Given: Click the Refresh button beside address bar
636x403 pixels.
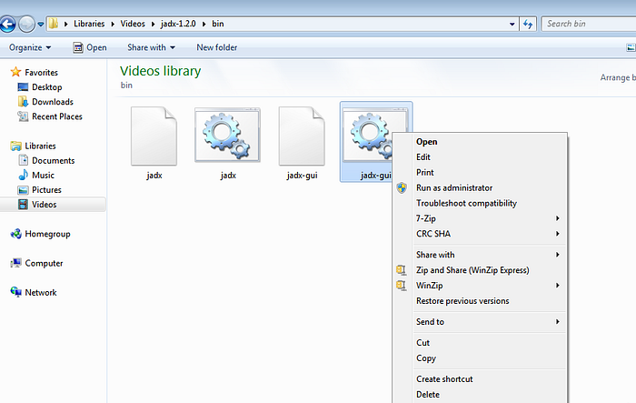Looking at the screenshot, I should tap(528, 24).
